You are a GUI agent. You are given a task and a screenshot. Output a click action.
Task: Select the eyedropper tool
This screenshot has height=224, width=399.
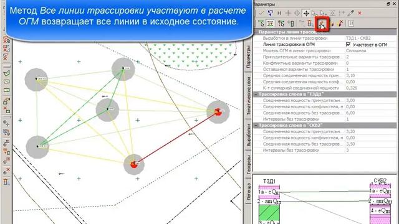pyautogui.click(x=350, y=12)
